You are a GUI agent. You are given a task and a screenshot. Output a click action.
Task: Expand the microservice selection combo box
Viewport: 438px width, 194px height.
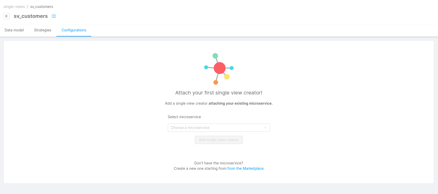[219, 128]
